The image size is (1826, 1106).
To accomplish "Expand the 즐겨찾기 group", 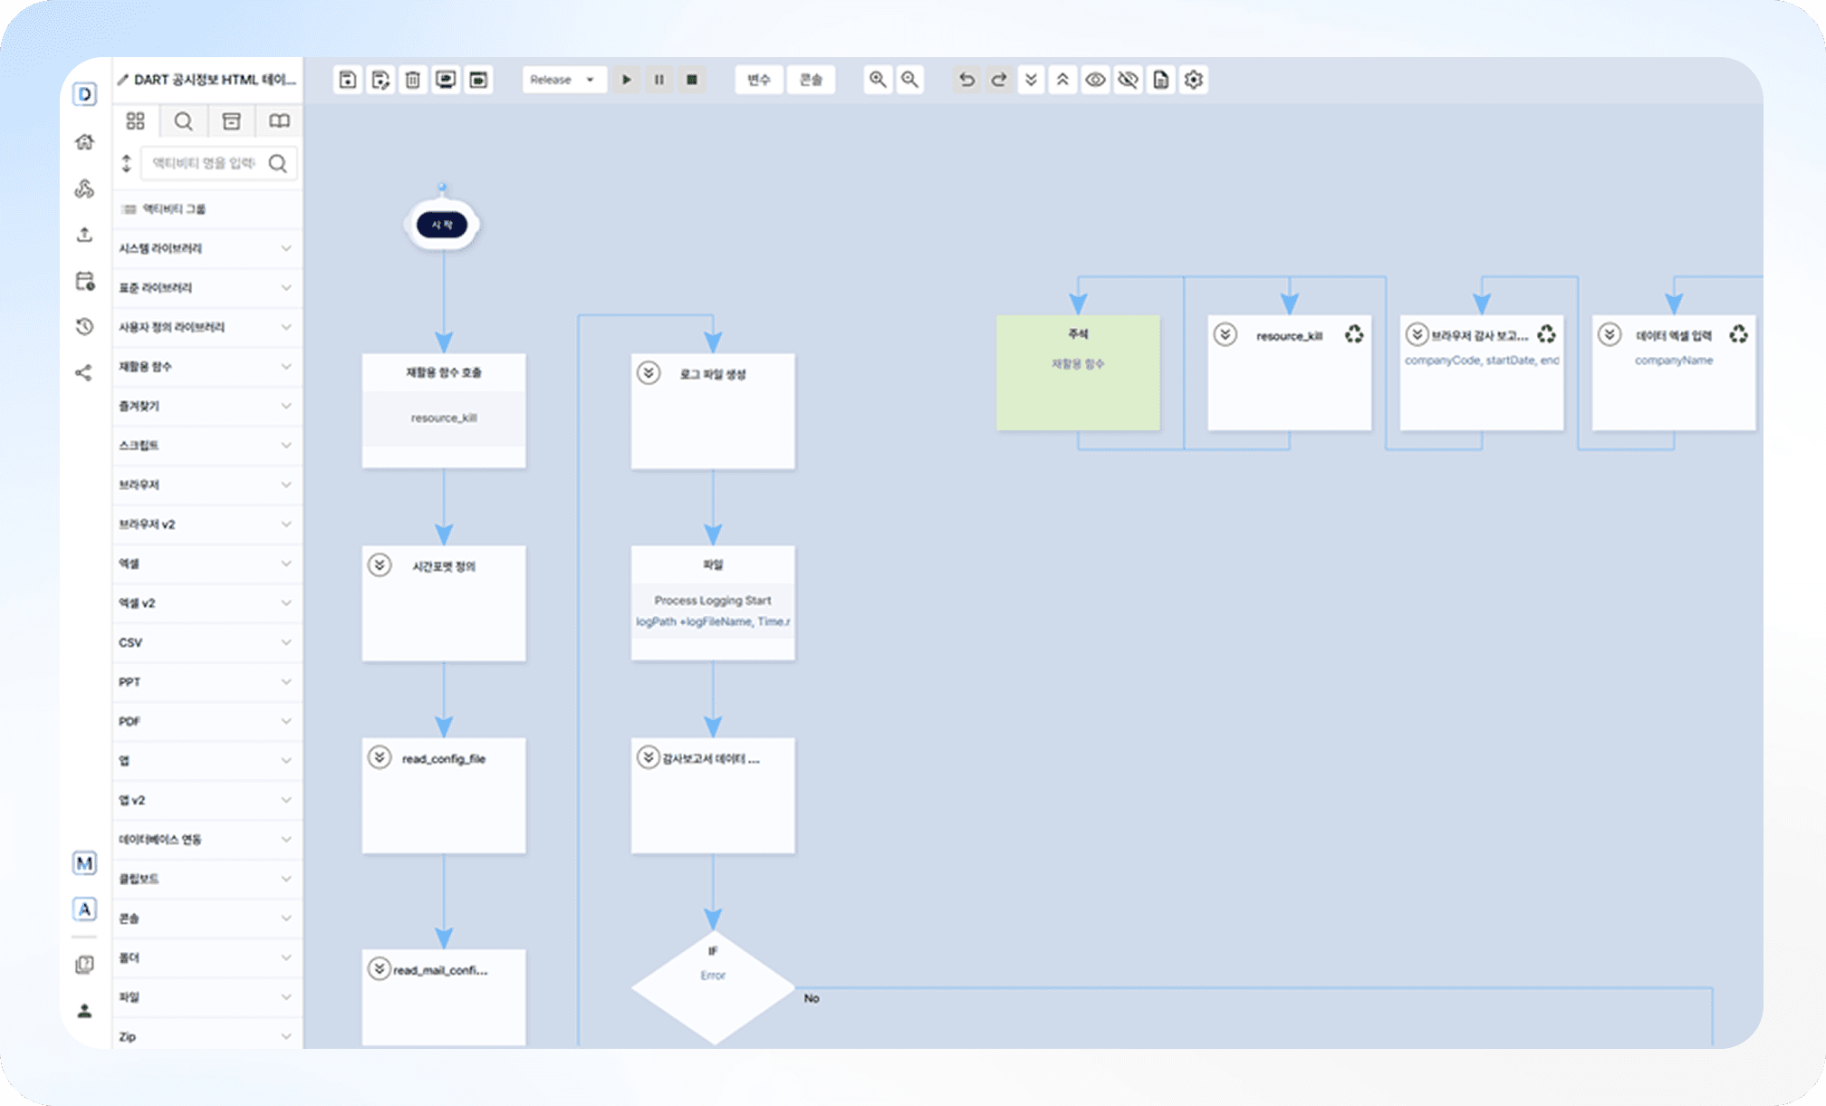I will click(x=207, y=406).
